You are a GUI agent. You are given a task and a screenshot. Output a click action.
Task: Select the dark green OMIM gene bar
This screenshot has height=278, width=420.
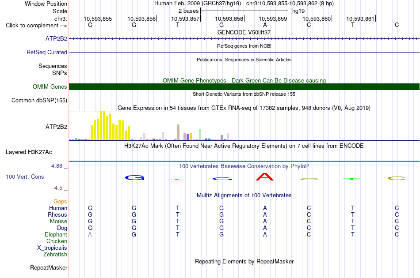pyautogui.click(x=244, y=86)
